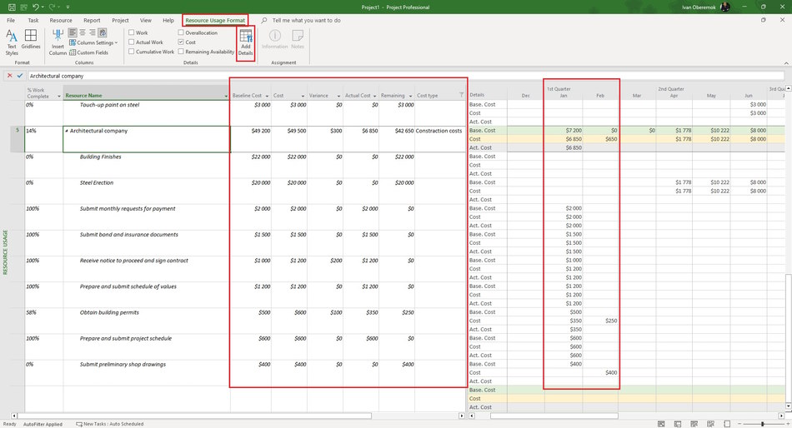This screenshot has height=428, width=792.
Task: Select the Resource Usage Format tab
Action: (x=215, y=20)
